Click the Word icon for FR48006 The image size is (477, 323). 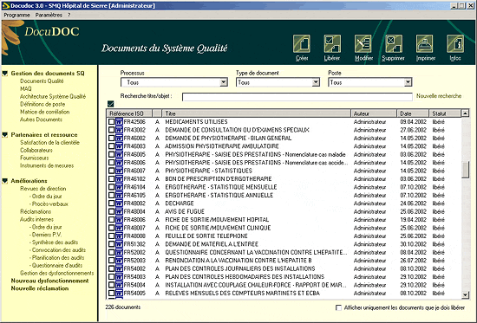[119, 220]
